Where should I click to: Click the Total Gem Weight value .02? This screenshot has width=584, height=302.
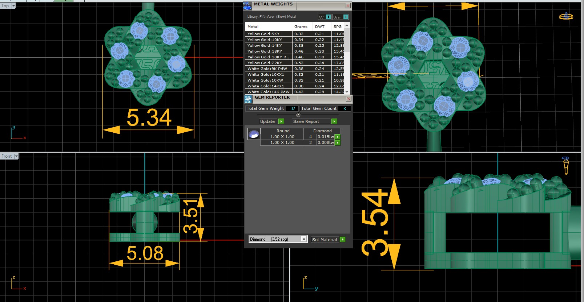(x=292, y=108)
